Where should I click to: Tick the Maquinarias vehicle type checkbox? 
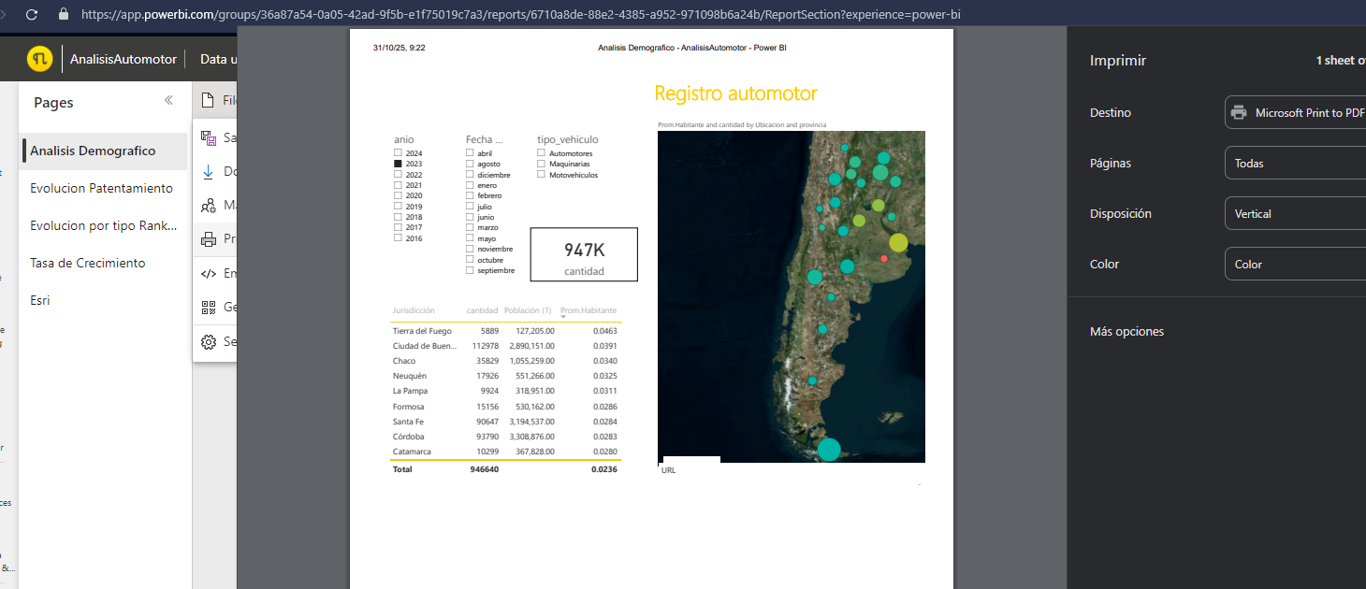click(542, 164)
